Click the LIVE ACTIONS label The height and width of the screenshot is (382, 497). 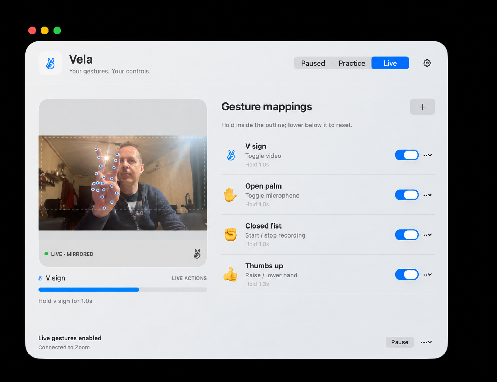pos(189,278)
